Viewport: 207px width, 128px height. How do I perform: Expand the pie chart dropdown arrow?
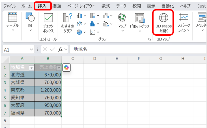point(85,32)
